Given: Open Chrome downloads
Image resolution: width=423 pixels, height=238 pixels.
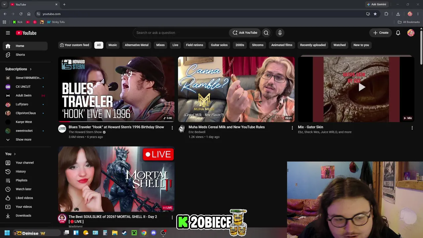Looking at the screenshot, I should [x=398, y=14].
